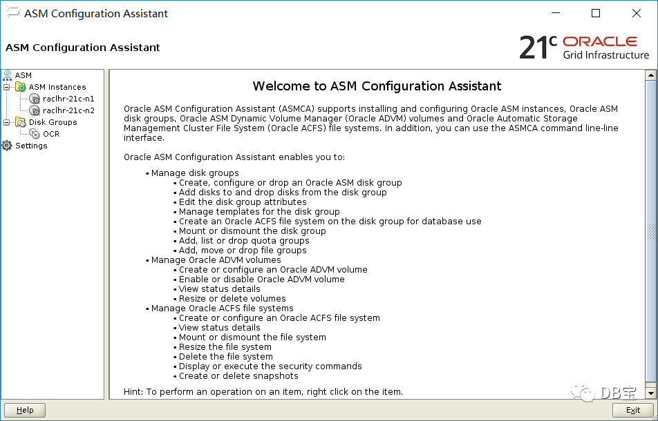Image resolution: width=658 pixels, height=421 pixels.
Task: Click the scrollbar up arrow
Action: coord(651,75)
